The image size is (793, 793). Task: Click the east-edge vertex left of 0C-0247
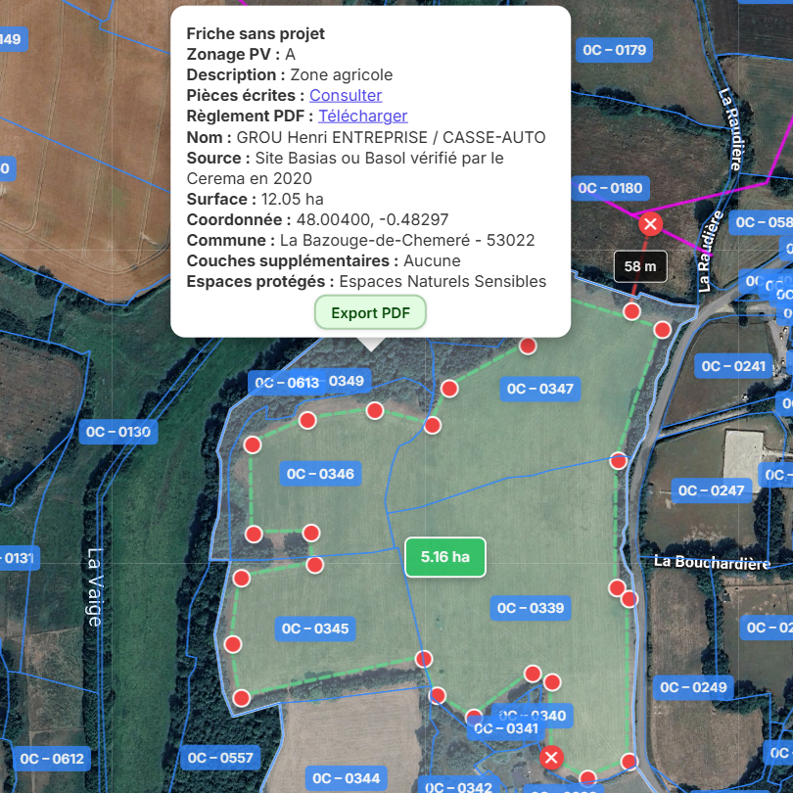click(618, 460)
